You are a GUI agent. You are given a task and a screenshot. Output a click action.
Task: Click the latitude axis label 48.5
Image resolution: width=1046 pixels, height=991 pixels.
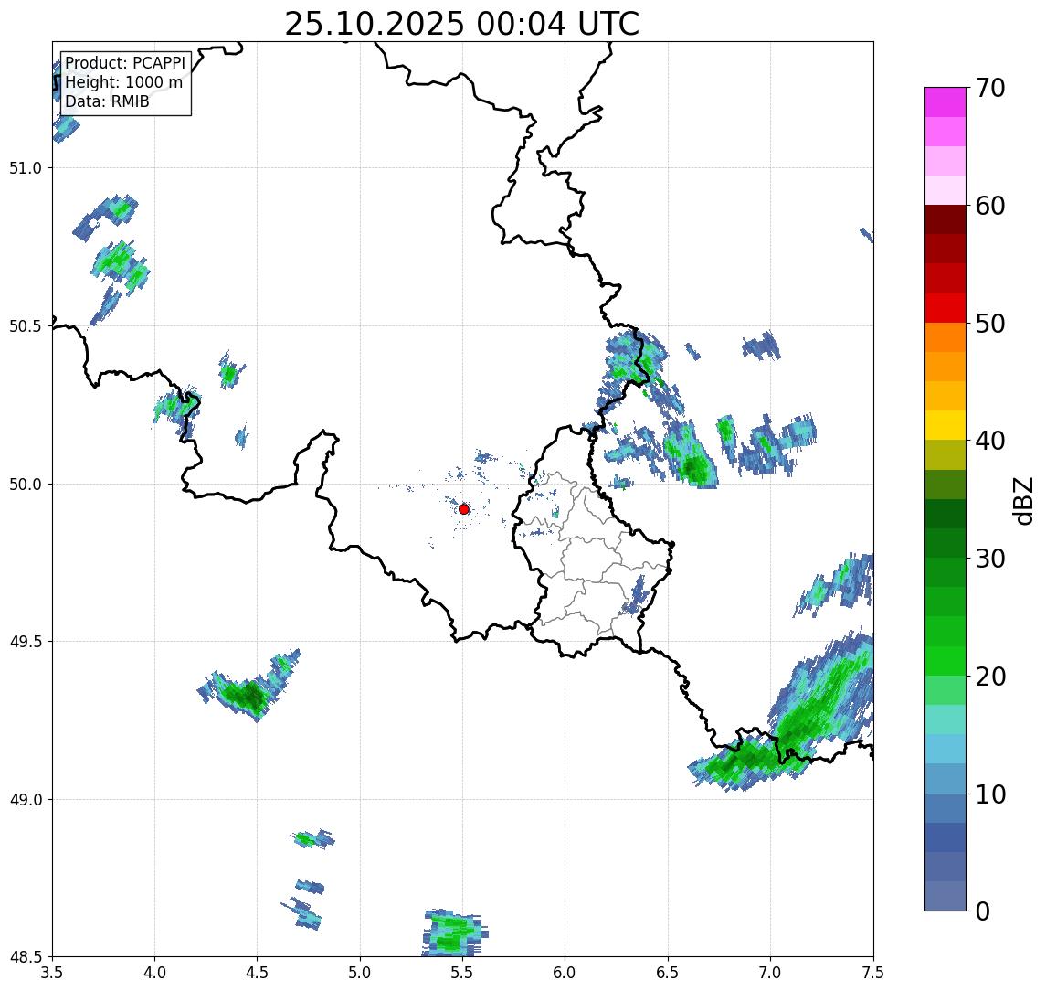[26, 957]
